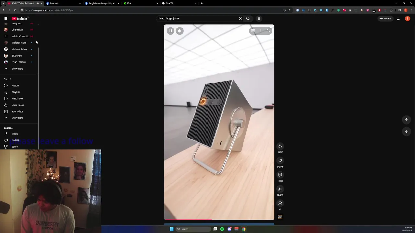
Task: Open the remix button
Action: click(280, 203)
